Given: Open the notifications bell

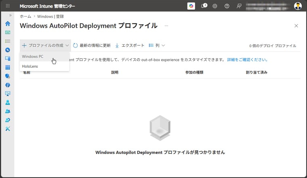Looking at the screenshot, I should coord(204,6).
